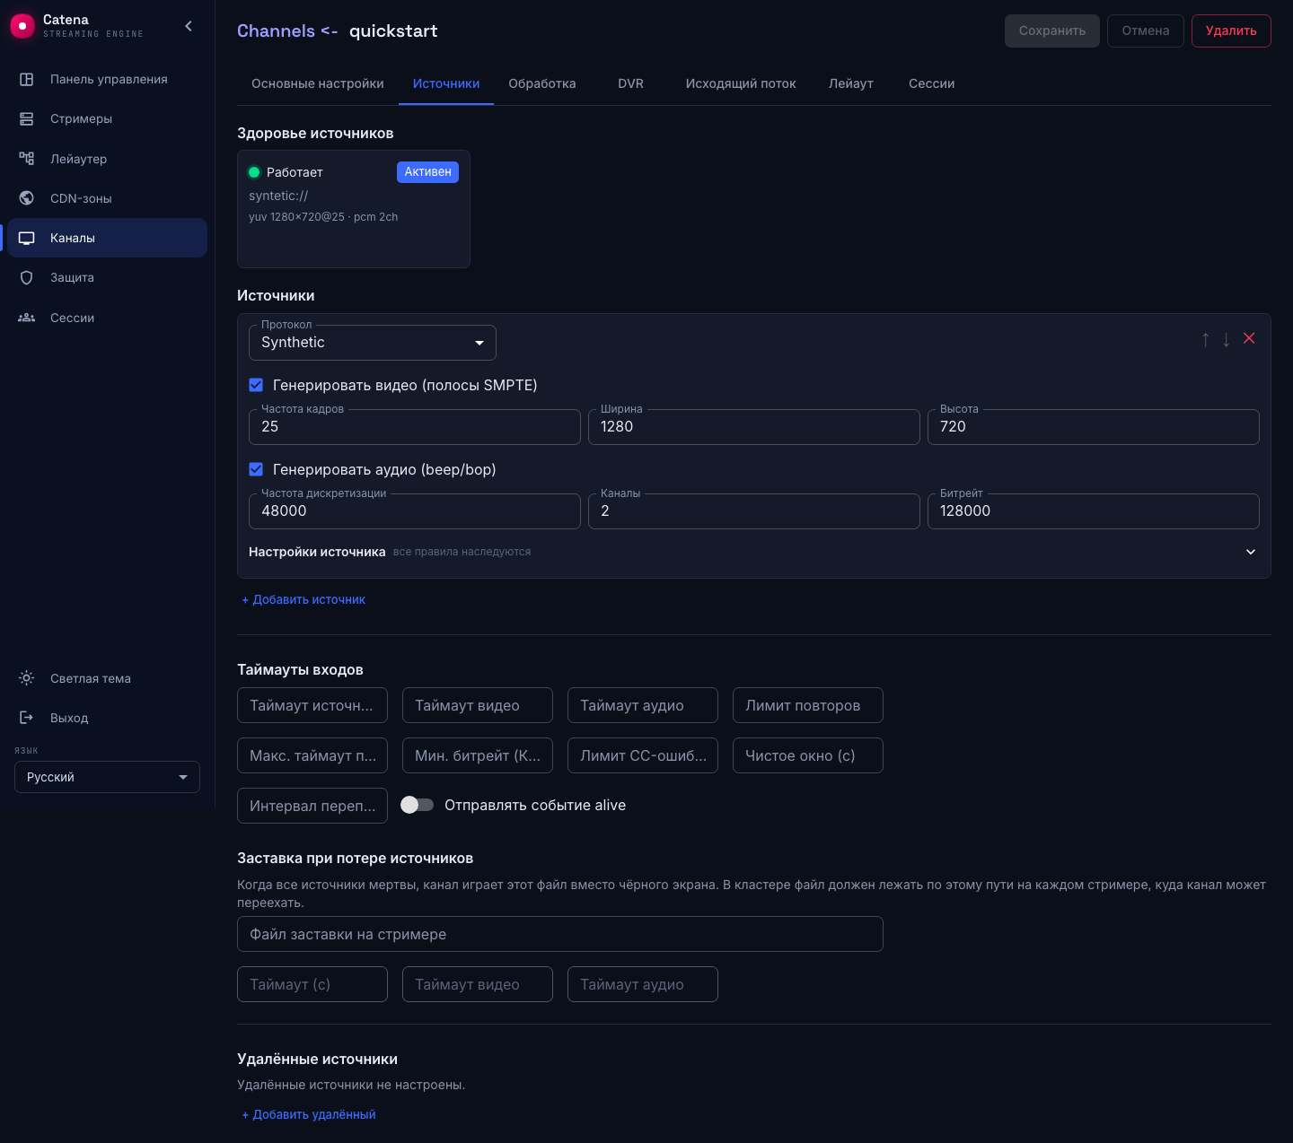This screenshot has height=1143, width=1293.
Task: Move the source up with the arrow icon
Action: click(x=1206, y=339)
